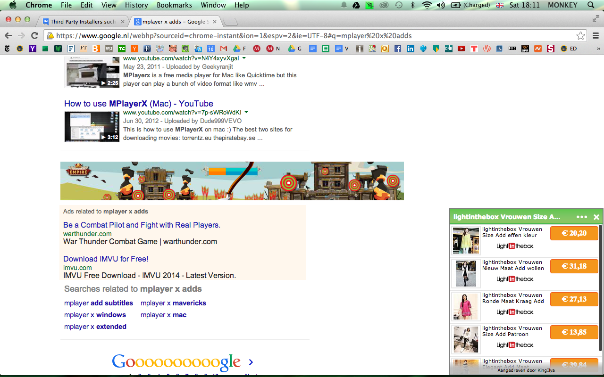Open the Facebook bookmark icon
The height and width of the screenshot is (377, 604).
(398, 49)
